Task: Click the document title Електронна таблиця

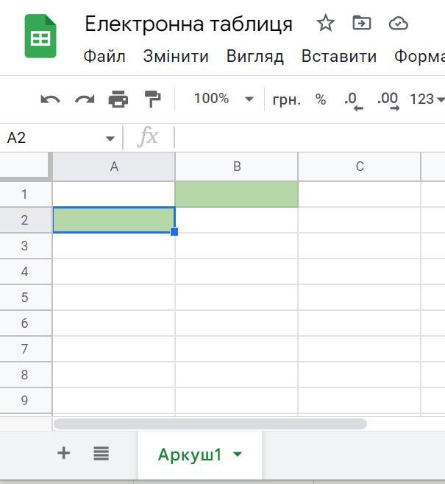Action: 188,24
